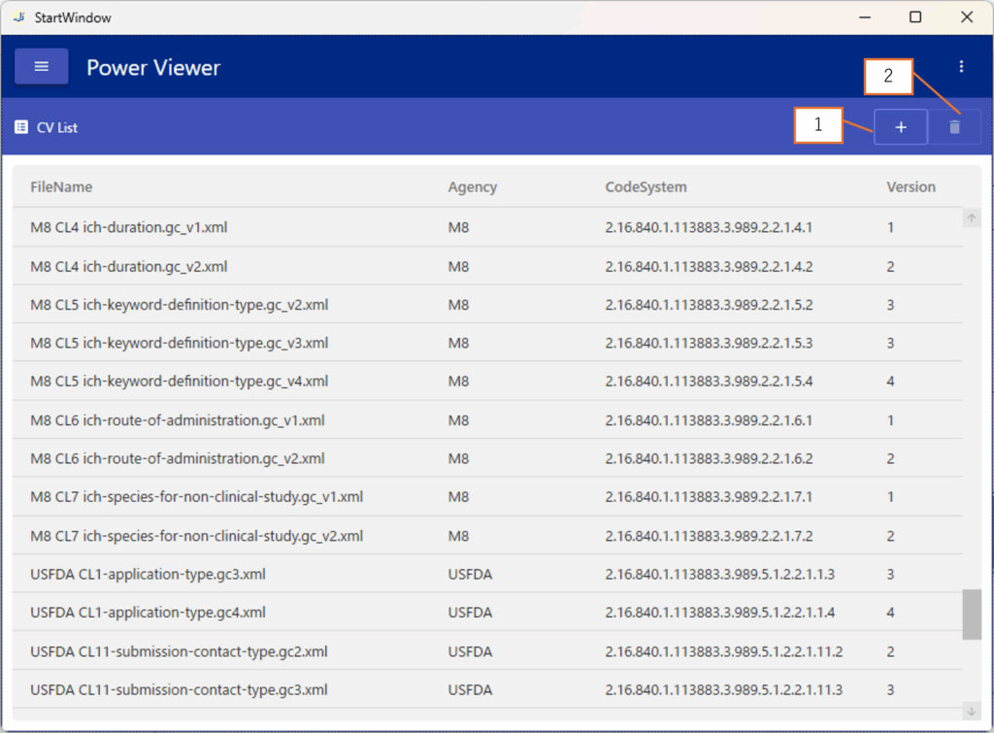
Task: Sort by the Agency column header
Action: coord(472,187)
